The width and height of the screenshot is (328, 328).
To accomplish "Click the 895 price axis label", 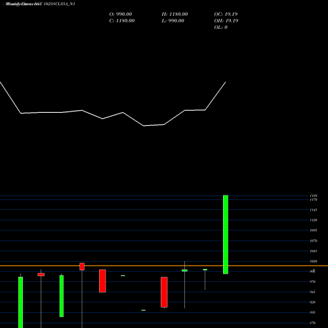I will click(312, 313).
